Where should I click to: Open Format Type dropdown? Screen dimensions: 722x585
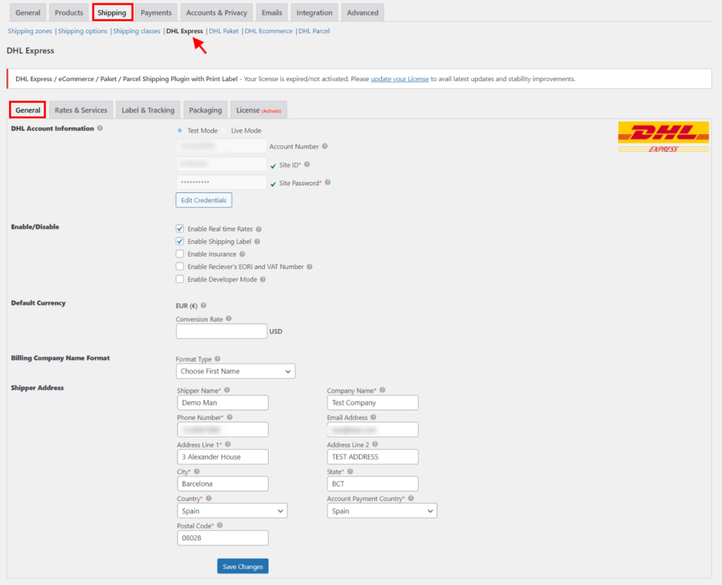[x=235, y=371]
